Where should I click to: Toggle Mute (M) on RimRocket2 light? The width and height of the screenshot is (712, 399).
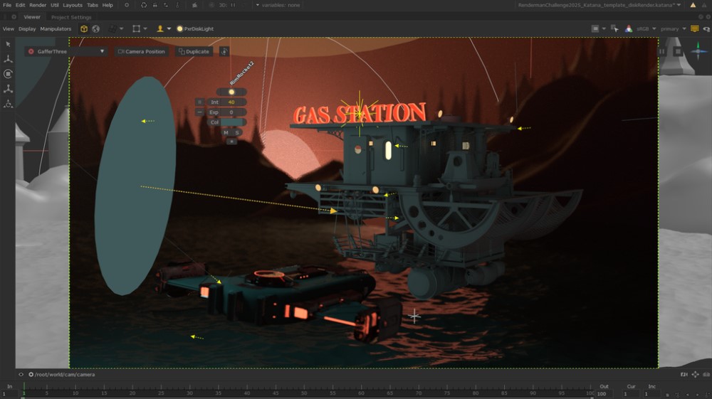coord(226,132)
